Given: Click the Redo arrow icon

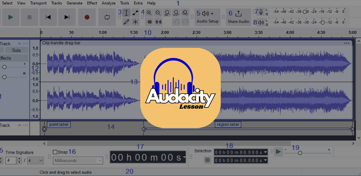Looking at the screenshot, I should 185,22.
